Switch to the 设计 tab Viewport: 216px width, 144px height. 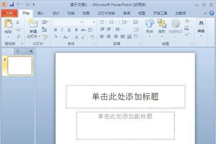pyautogui.click(x=56, y=13)
